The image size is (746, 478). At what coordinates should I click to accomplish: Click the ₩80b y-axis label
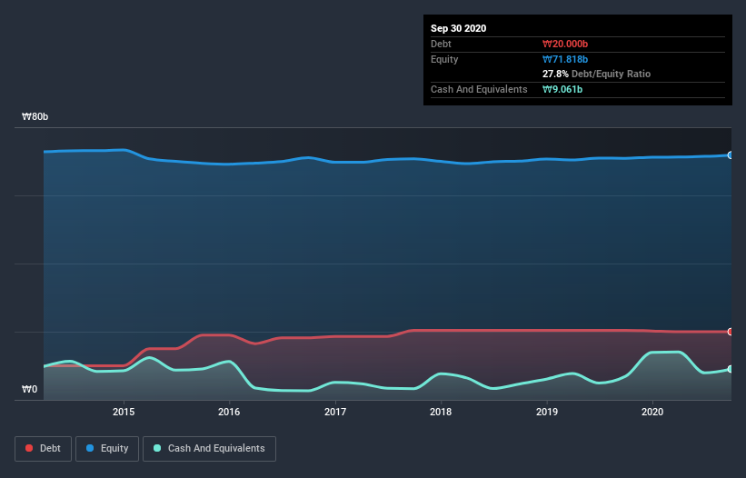pos(35,116)
